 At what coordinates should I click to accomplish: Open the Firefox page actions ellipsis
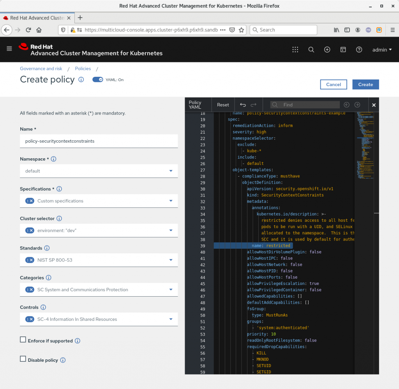tap(222, 30)
